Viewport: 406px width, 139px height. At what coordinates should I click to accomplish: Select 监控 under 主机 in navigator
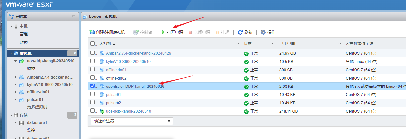click(x=24, y=43)
